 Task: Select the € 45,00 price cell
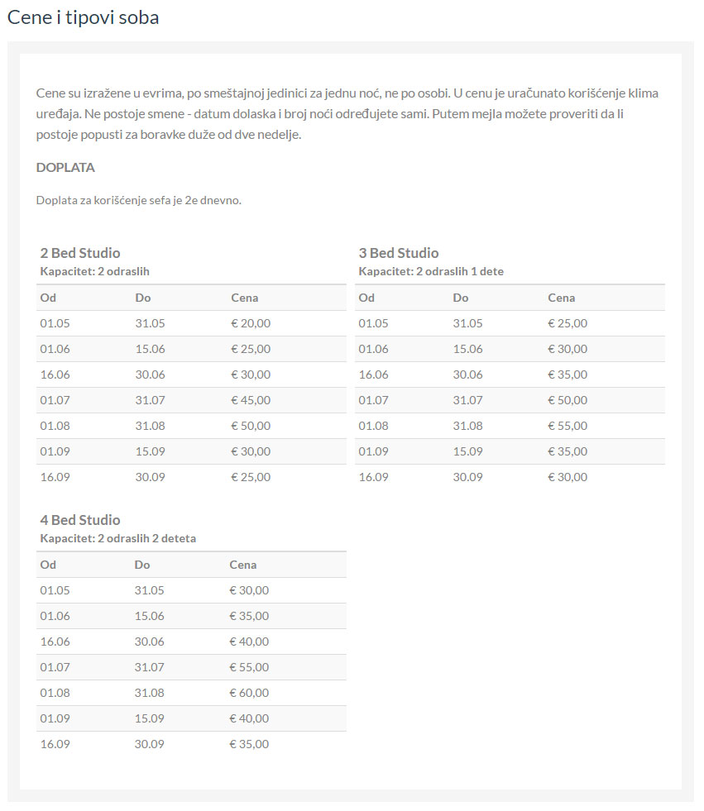[251, 400]
